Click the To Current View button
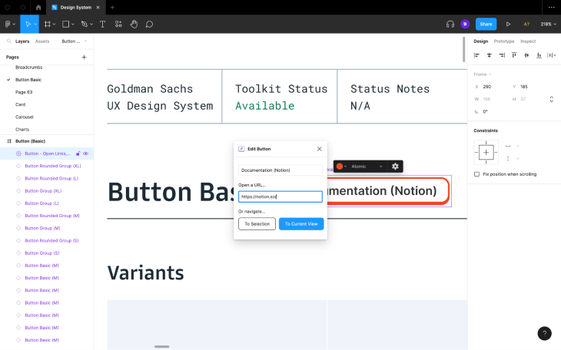 (301, 224)
